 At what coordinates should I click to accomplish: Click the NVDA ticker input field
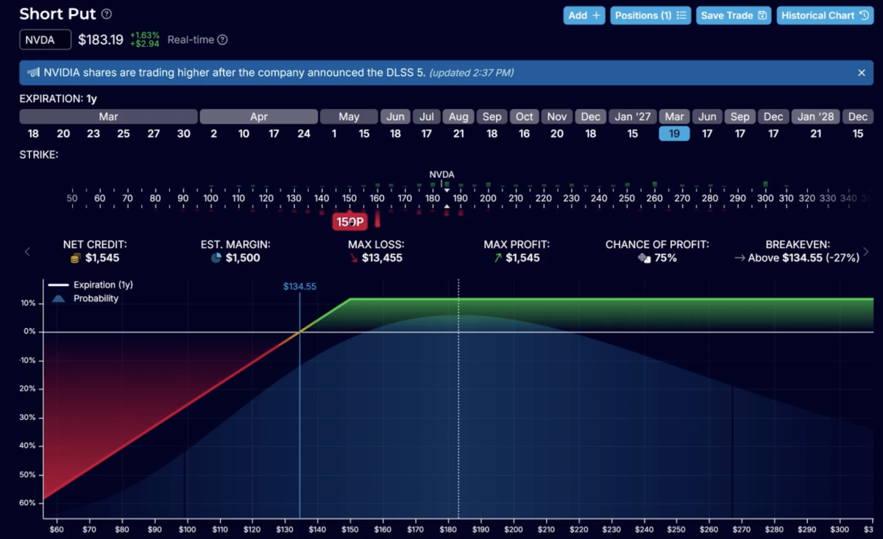coord(45,39)
